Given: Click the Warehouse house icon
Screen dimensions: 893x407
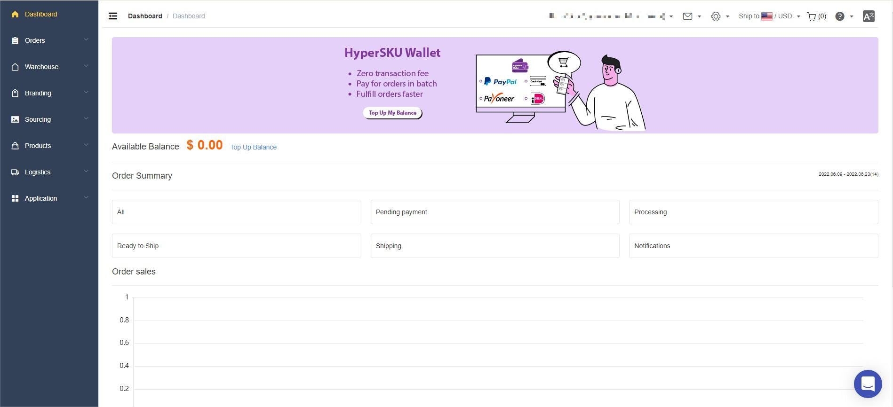Looking at the screenshot, I should click(x=15, y=67).
